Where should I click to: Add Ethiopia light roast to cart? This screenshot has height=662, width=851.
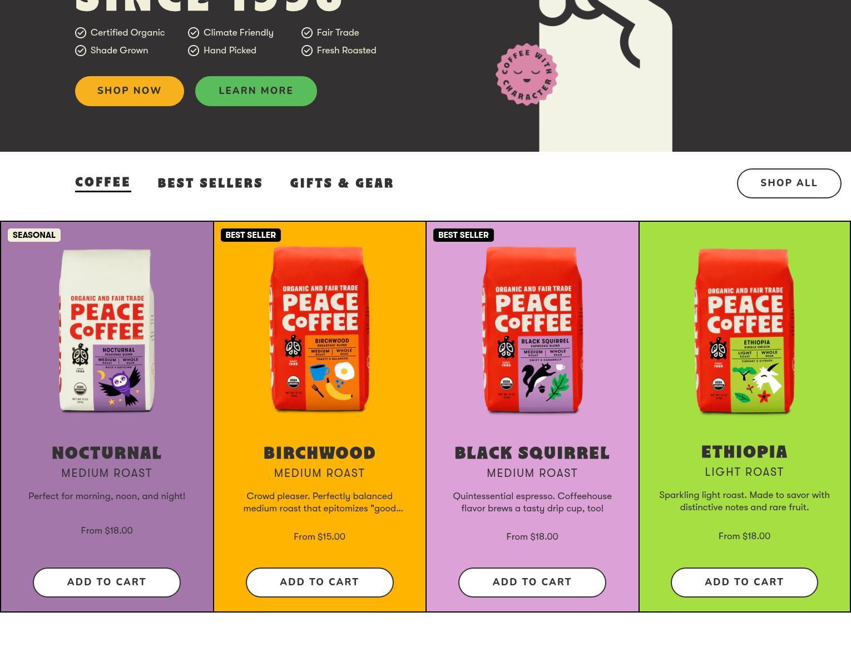point(744,583)
